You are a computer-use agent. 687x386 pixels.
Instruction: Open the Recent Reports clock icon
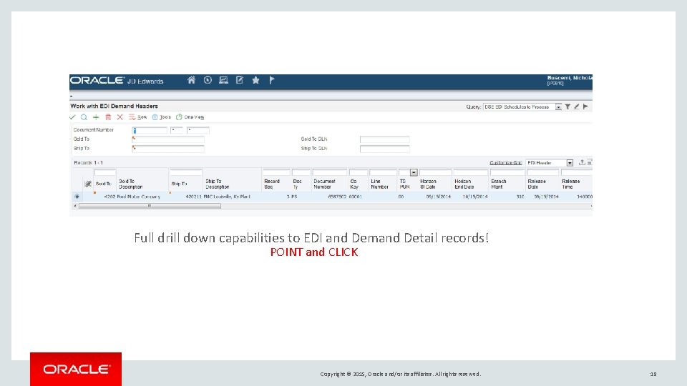click(208, 80)
